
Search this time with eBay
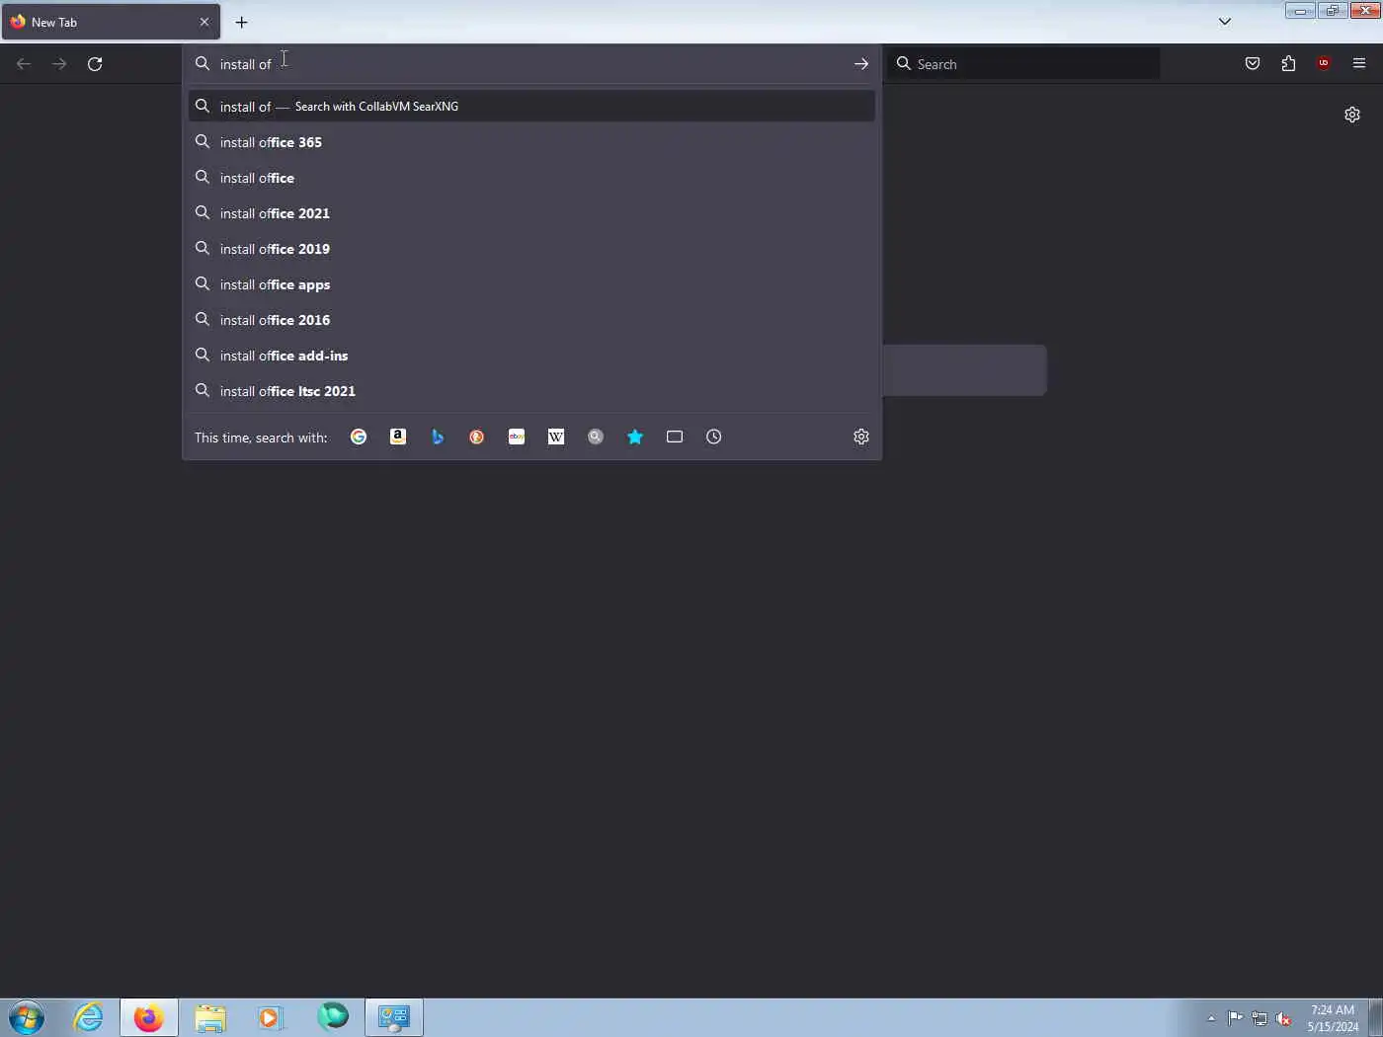[x=517, y=437]
